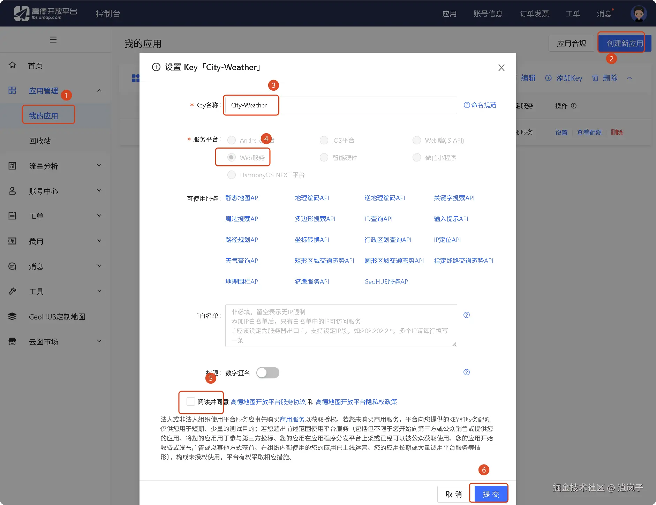
Task: Expand the 账号中心 sidebar section
Action: point(99,191)
